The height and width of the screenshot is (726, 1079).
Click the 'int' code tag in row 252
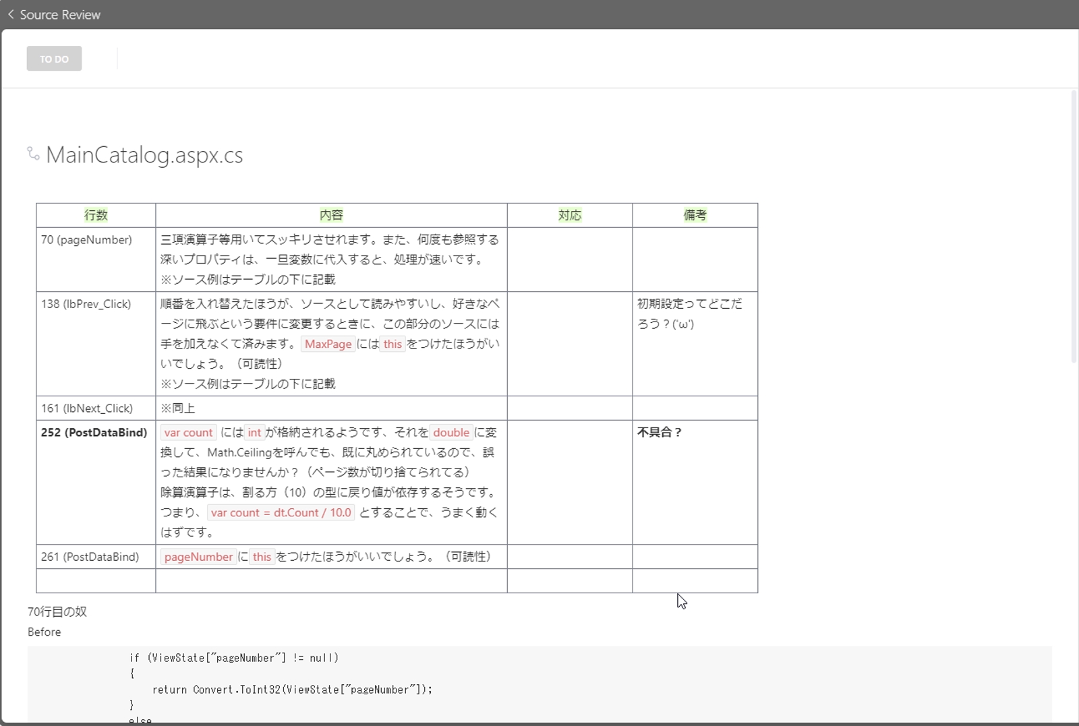[x=254, y=433]
